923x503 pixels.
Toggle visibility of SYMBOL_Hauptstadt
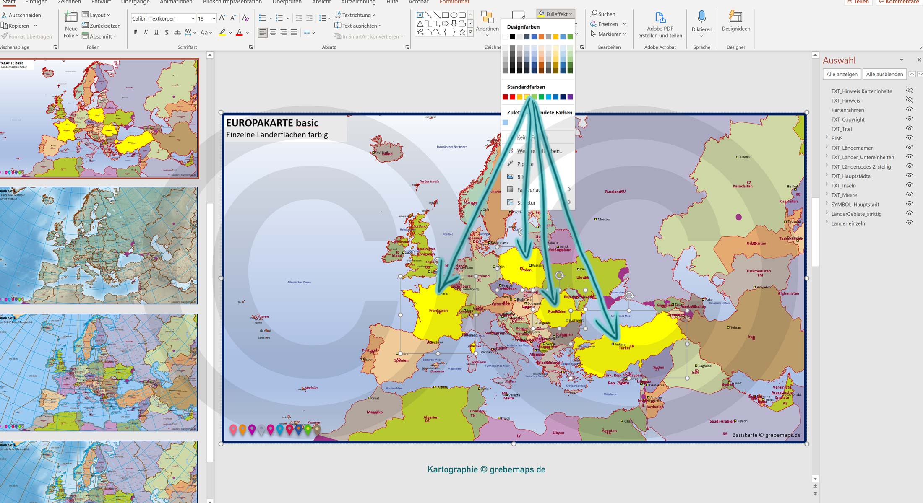click(x=909, y=203)
